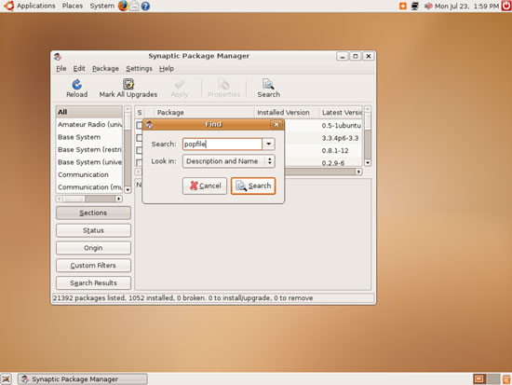Click the Latest Version column header
Image resolution: width=512 pixels, height=385 pixels.
pyautogui.click(x=341, y=113)
